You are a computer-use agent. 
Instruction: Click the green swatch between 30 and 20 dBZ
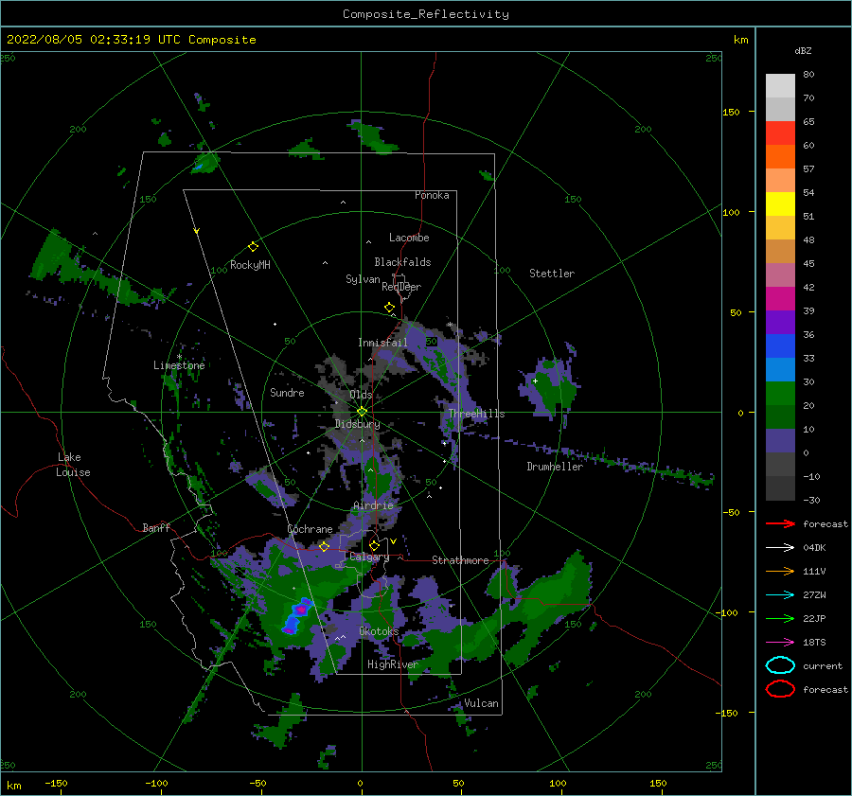(x=780, y=394)
